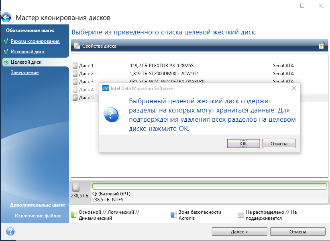This screenshot has width=330, height=241.
Task: Jump to the Завершение step
Action: point(24,72)
